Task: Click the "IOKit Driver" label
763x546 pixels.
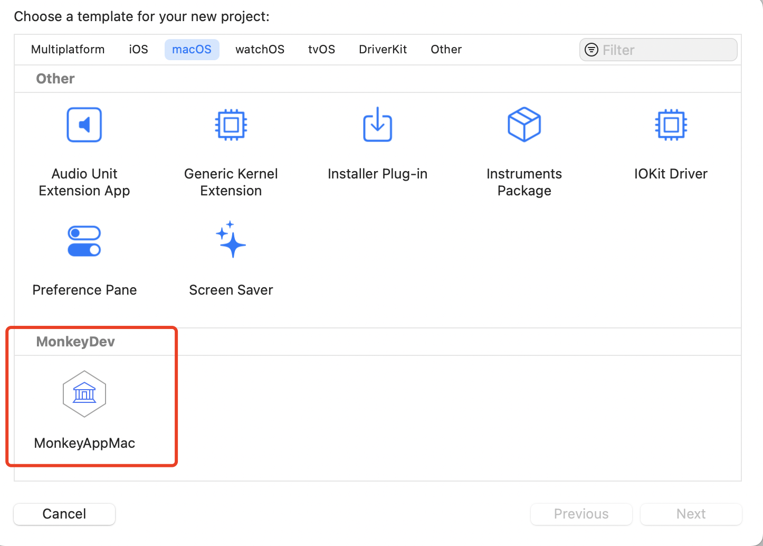Action: [671, 174]
